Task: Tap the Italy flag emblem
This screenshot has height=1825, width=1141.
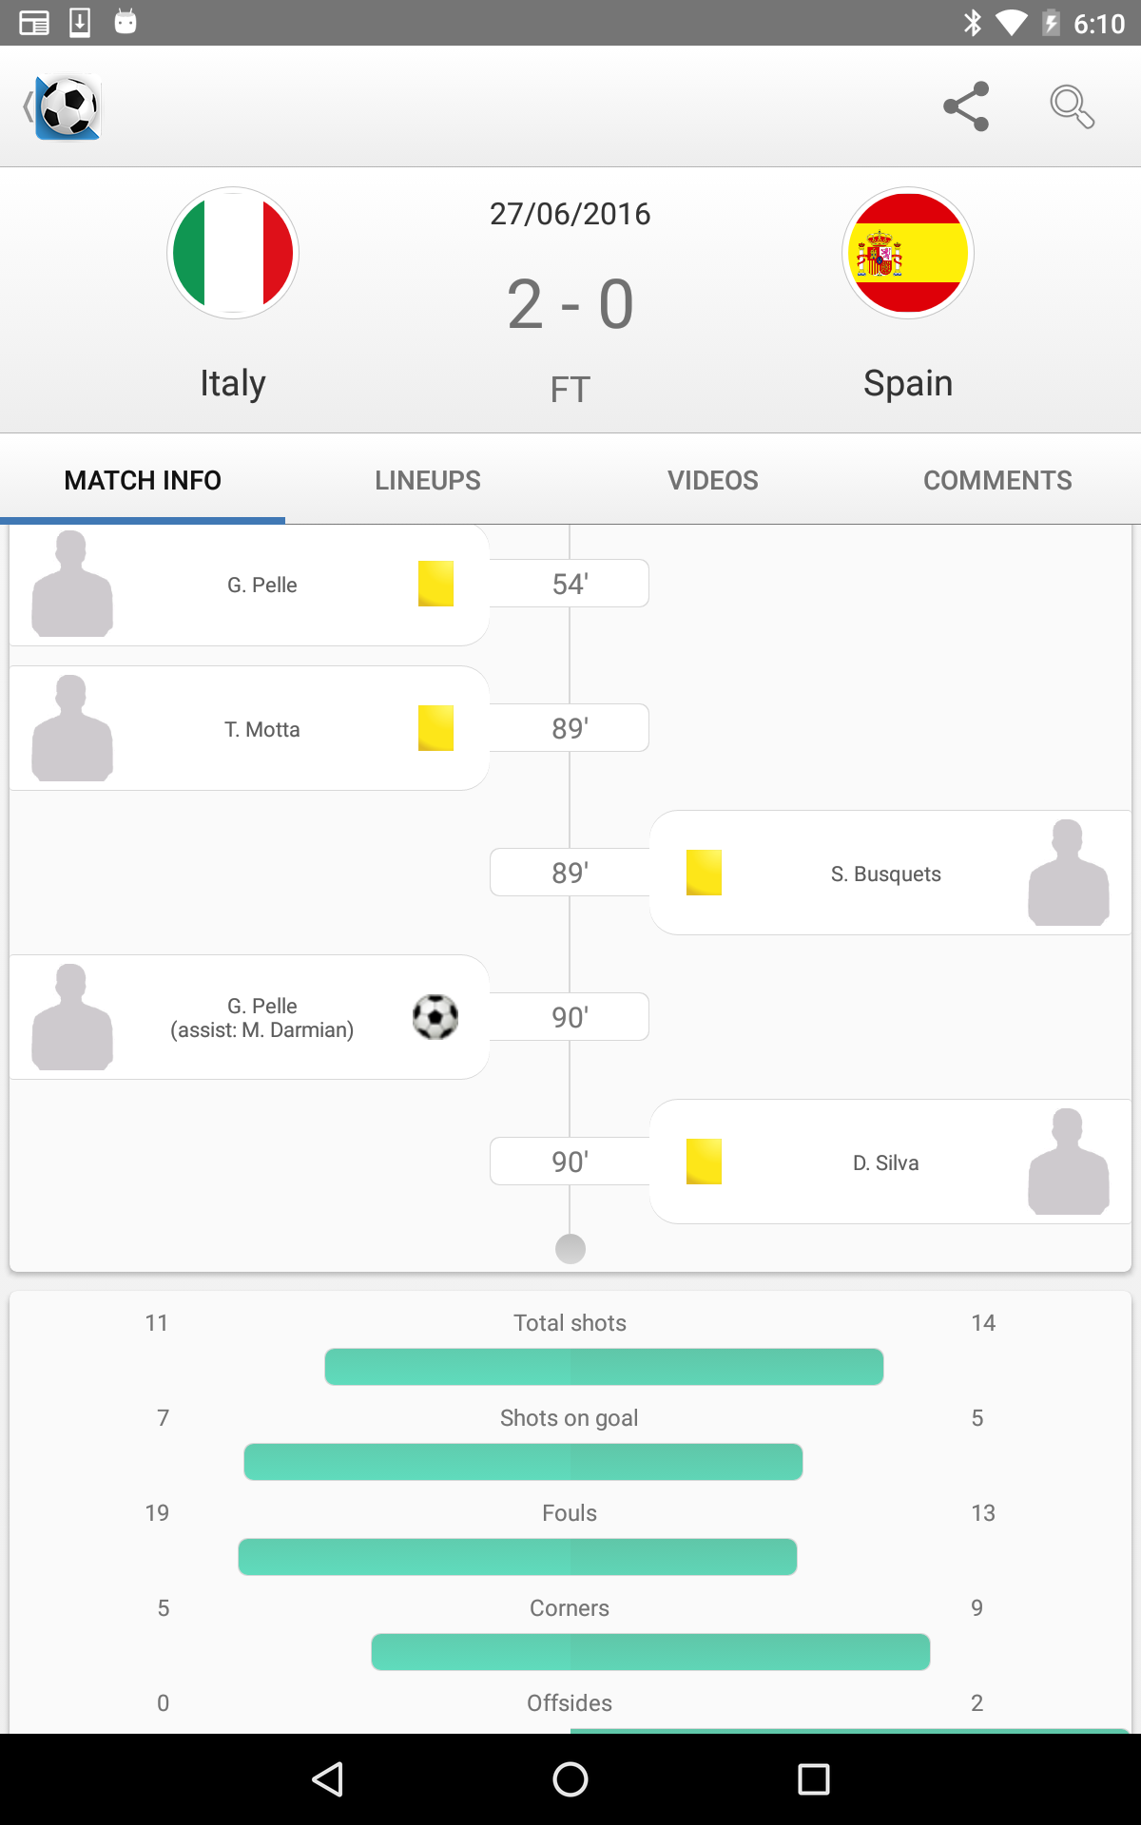Action: click(x=233, y=253)
